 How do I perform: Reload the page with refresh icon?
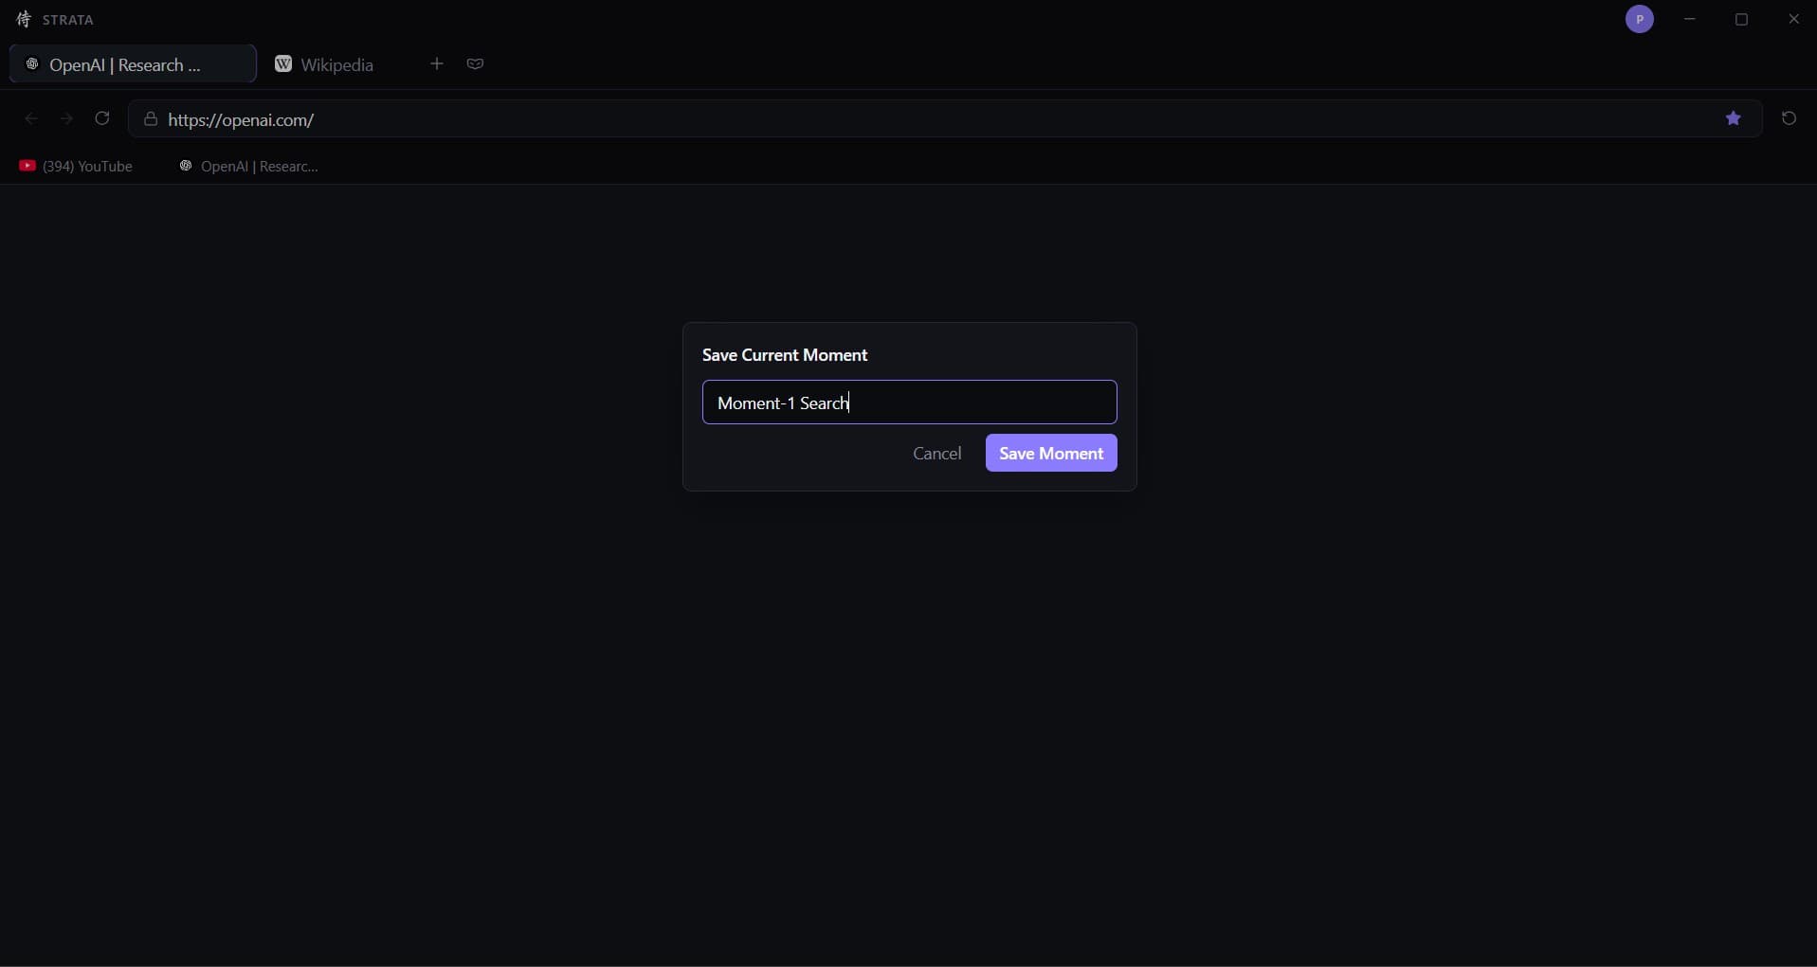[102, 118]
